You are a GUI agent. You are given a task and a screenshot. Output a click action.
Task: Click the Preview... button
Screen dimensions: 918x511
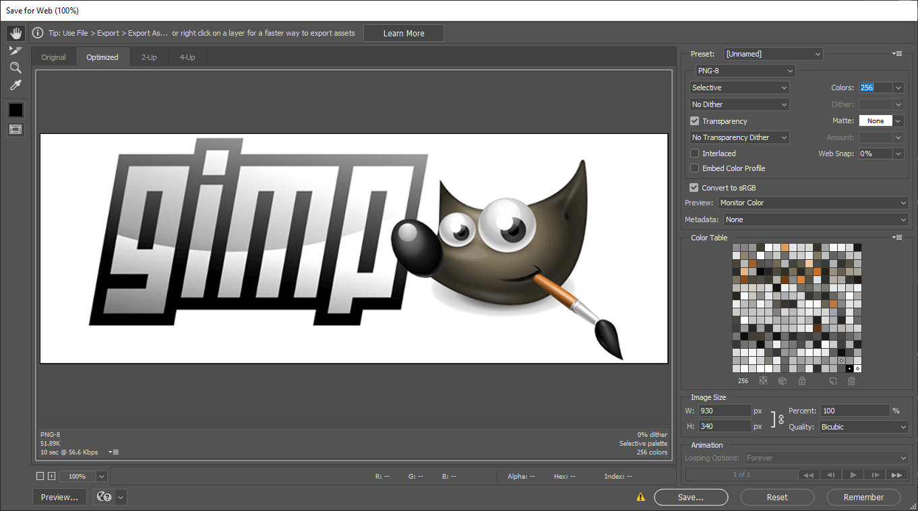(x=59, y=498)
